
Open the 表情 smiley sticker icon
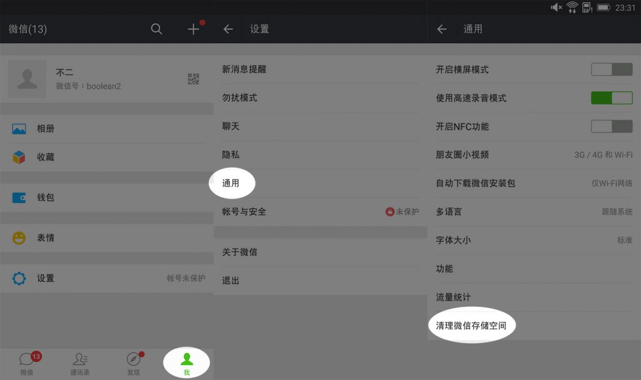[19, 238]
